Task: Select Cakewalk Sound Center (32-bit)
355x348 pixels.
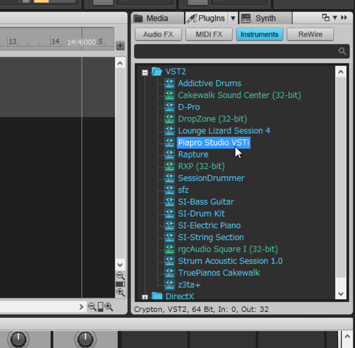Action: (239, 95)
